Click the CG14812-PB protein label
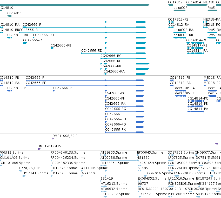This screenshot has width=221, height=198. pos(180,78)
